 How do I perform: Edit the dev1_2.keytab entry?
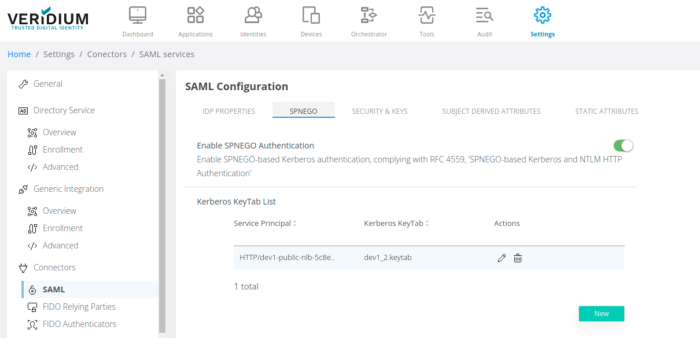[x=501, y=258]
